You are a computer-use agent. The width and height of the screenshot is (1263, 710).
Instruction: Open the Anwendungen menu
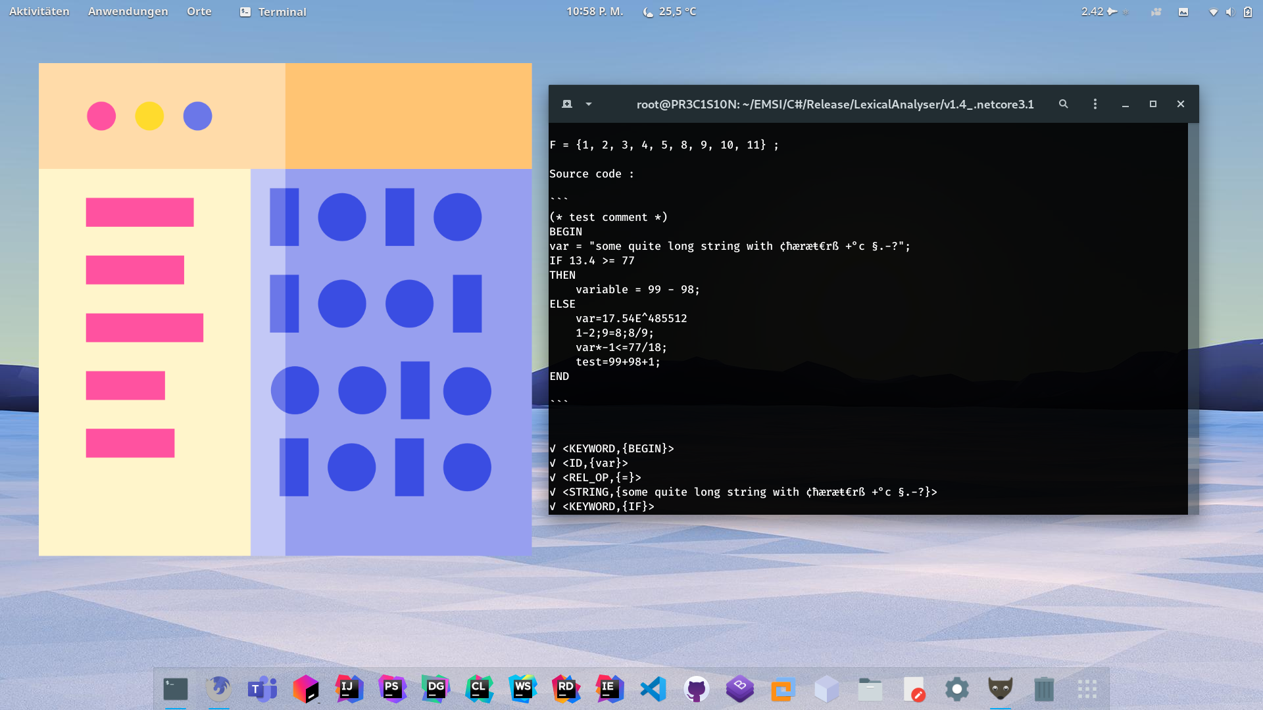(x=128, y=11)
